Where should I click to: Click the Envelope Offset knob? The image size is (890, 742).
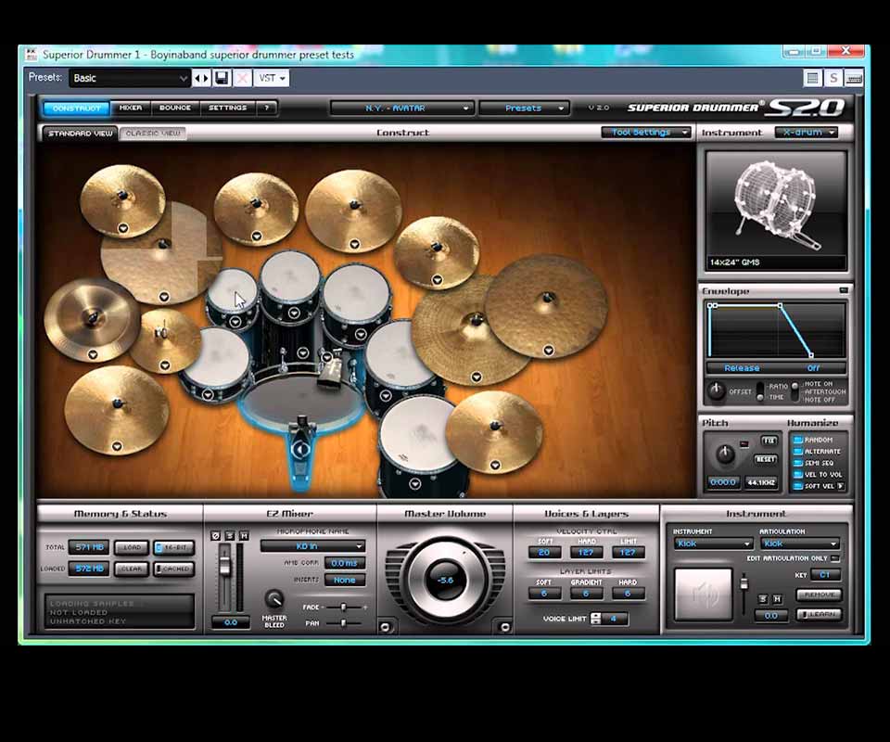click(x=717, y=390)
